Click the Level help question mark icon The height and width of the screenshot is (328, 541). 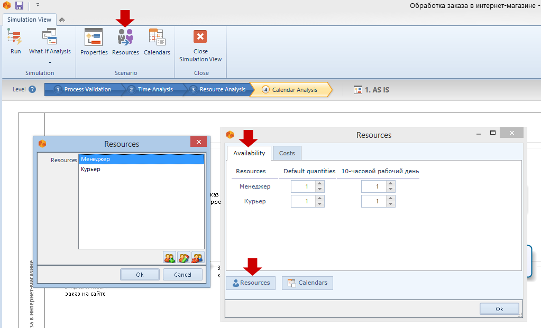coord(32,89)
